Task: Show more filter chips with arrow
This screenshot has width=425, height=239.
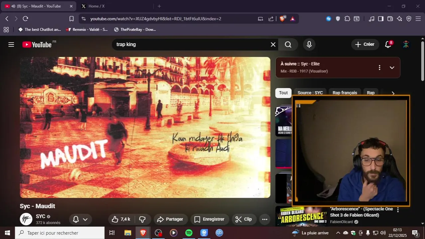Action: tap(393, 93)
